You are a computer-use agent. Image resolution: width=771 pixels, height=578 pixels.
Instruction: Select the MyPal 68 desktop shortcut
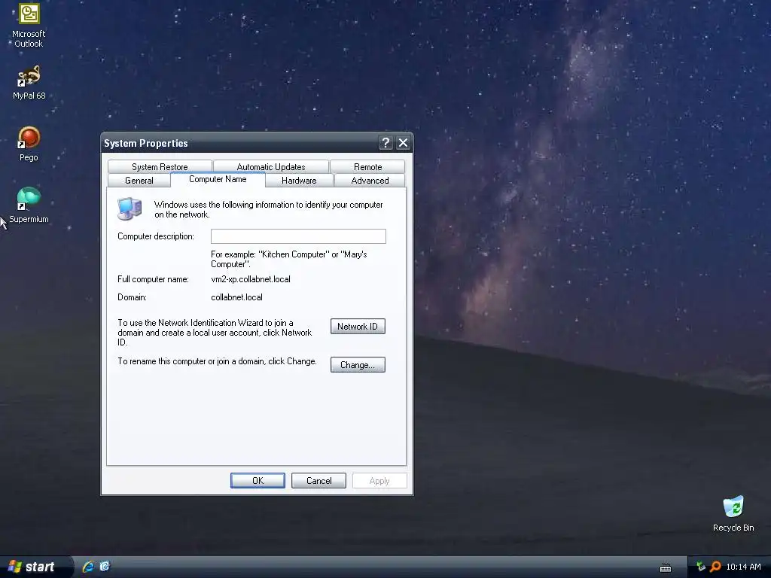click(29, 83)
